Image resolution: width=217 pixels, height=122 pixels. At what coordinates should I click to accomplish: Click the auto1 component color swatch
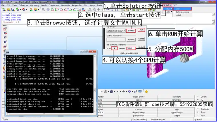[x=196, y=119]
